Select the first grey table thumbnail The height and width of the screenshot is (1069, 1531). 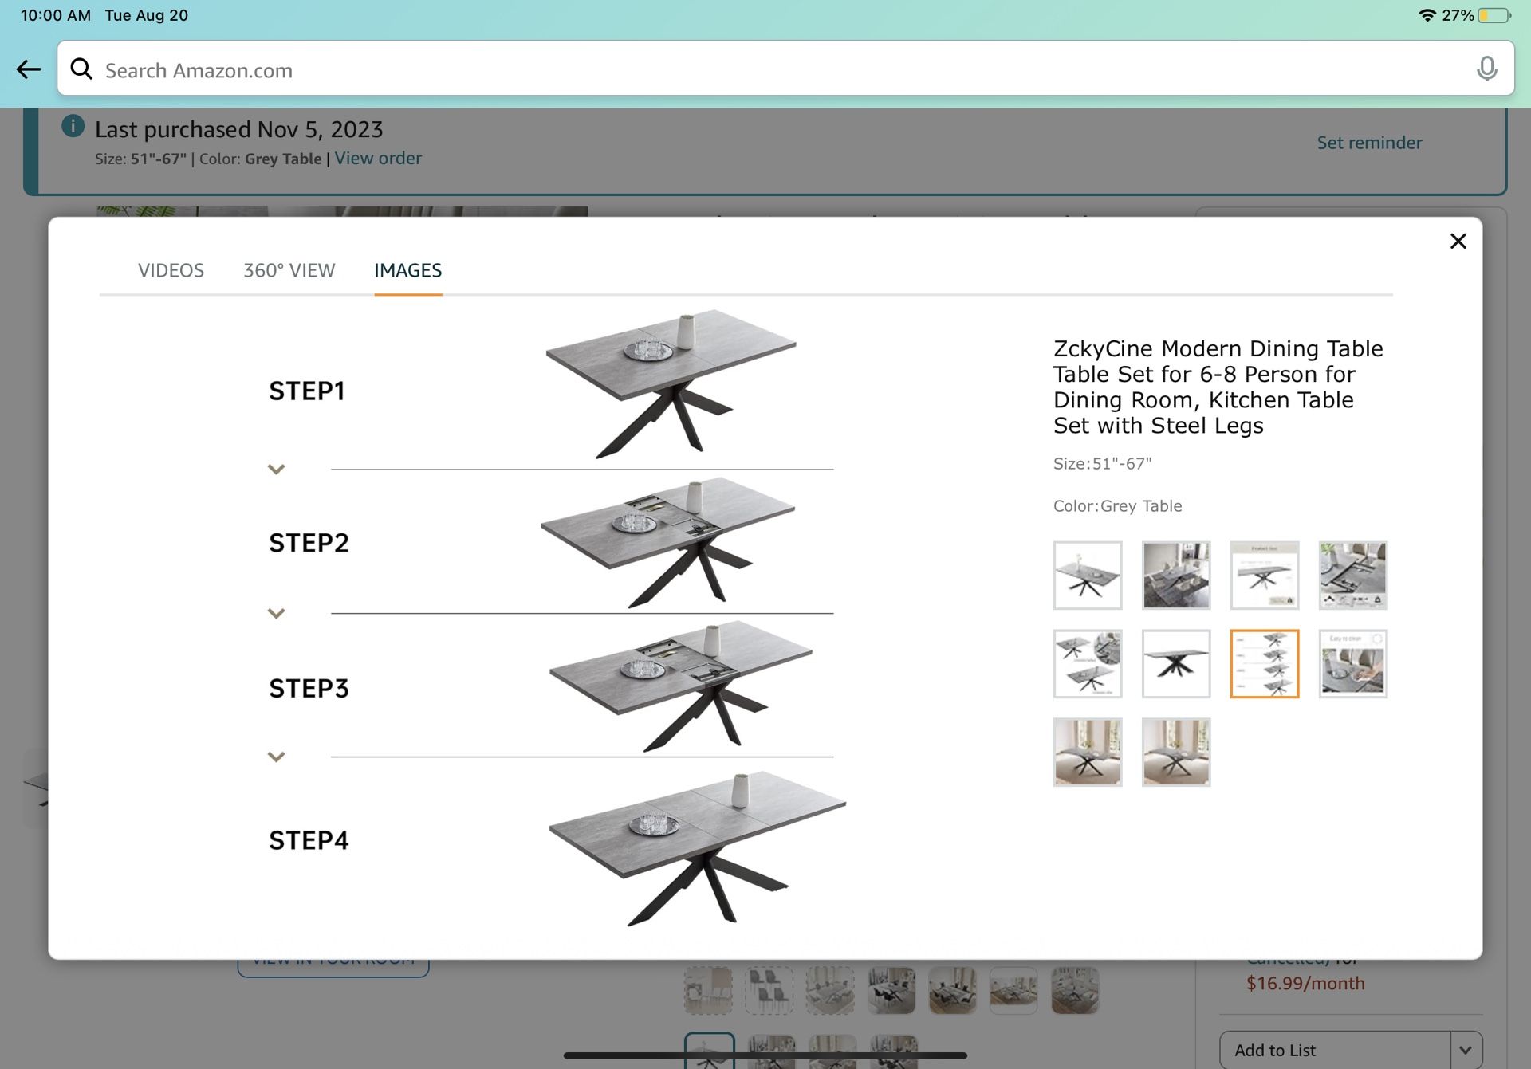1087,576
